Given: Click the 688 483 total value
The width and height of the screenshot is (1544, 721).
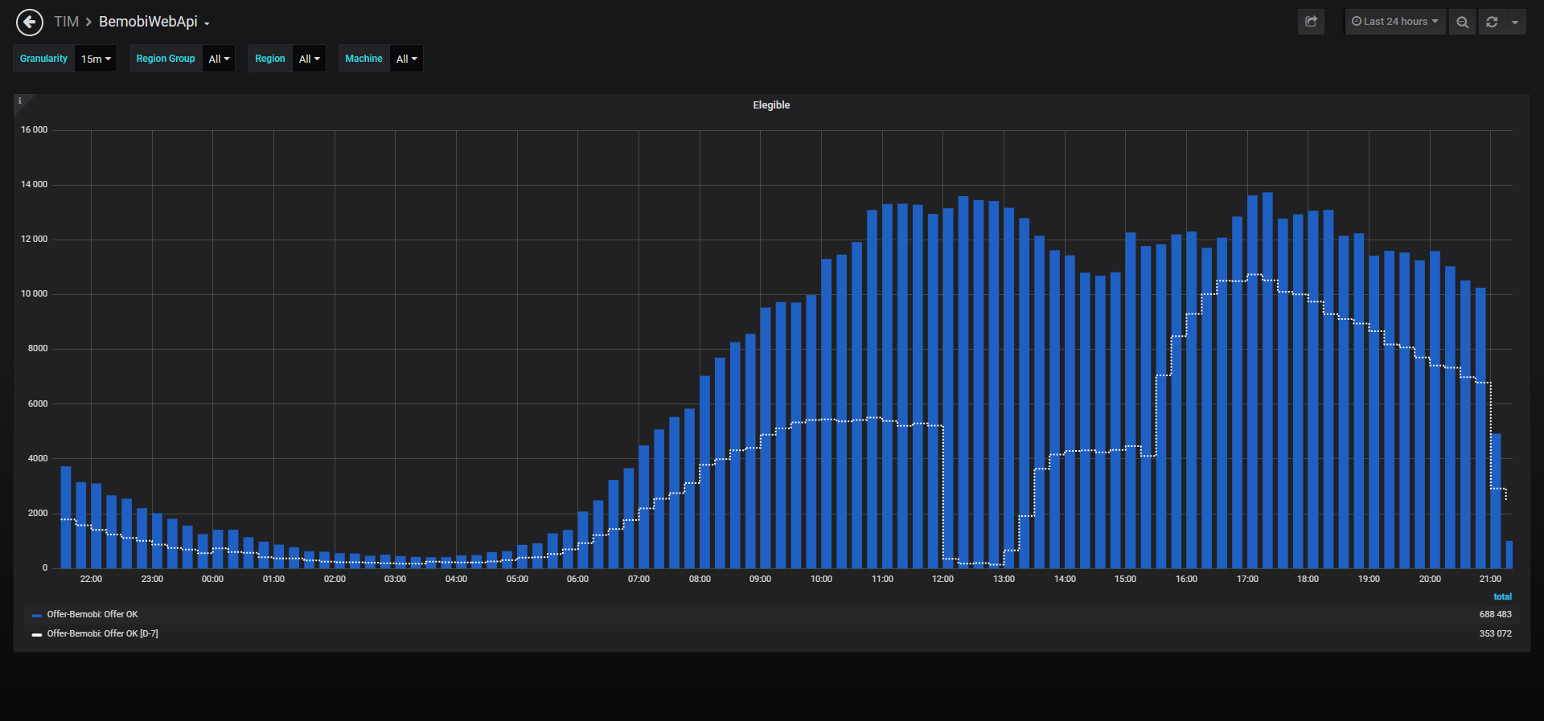Looking at the screenshot, I should pyautogui.click(x=1495, y=614).
